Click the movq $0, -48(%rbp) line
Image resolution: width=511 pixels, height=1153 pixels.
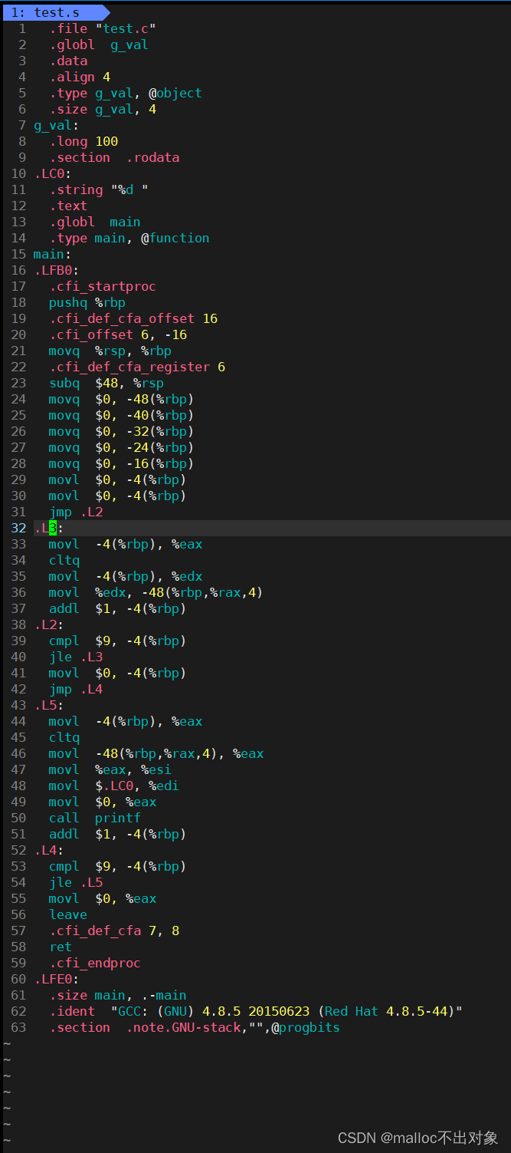point(122,399)
